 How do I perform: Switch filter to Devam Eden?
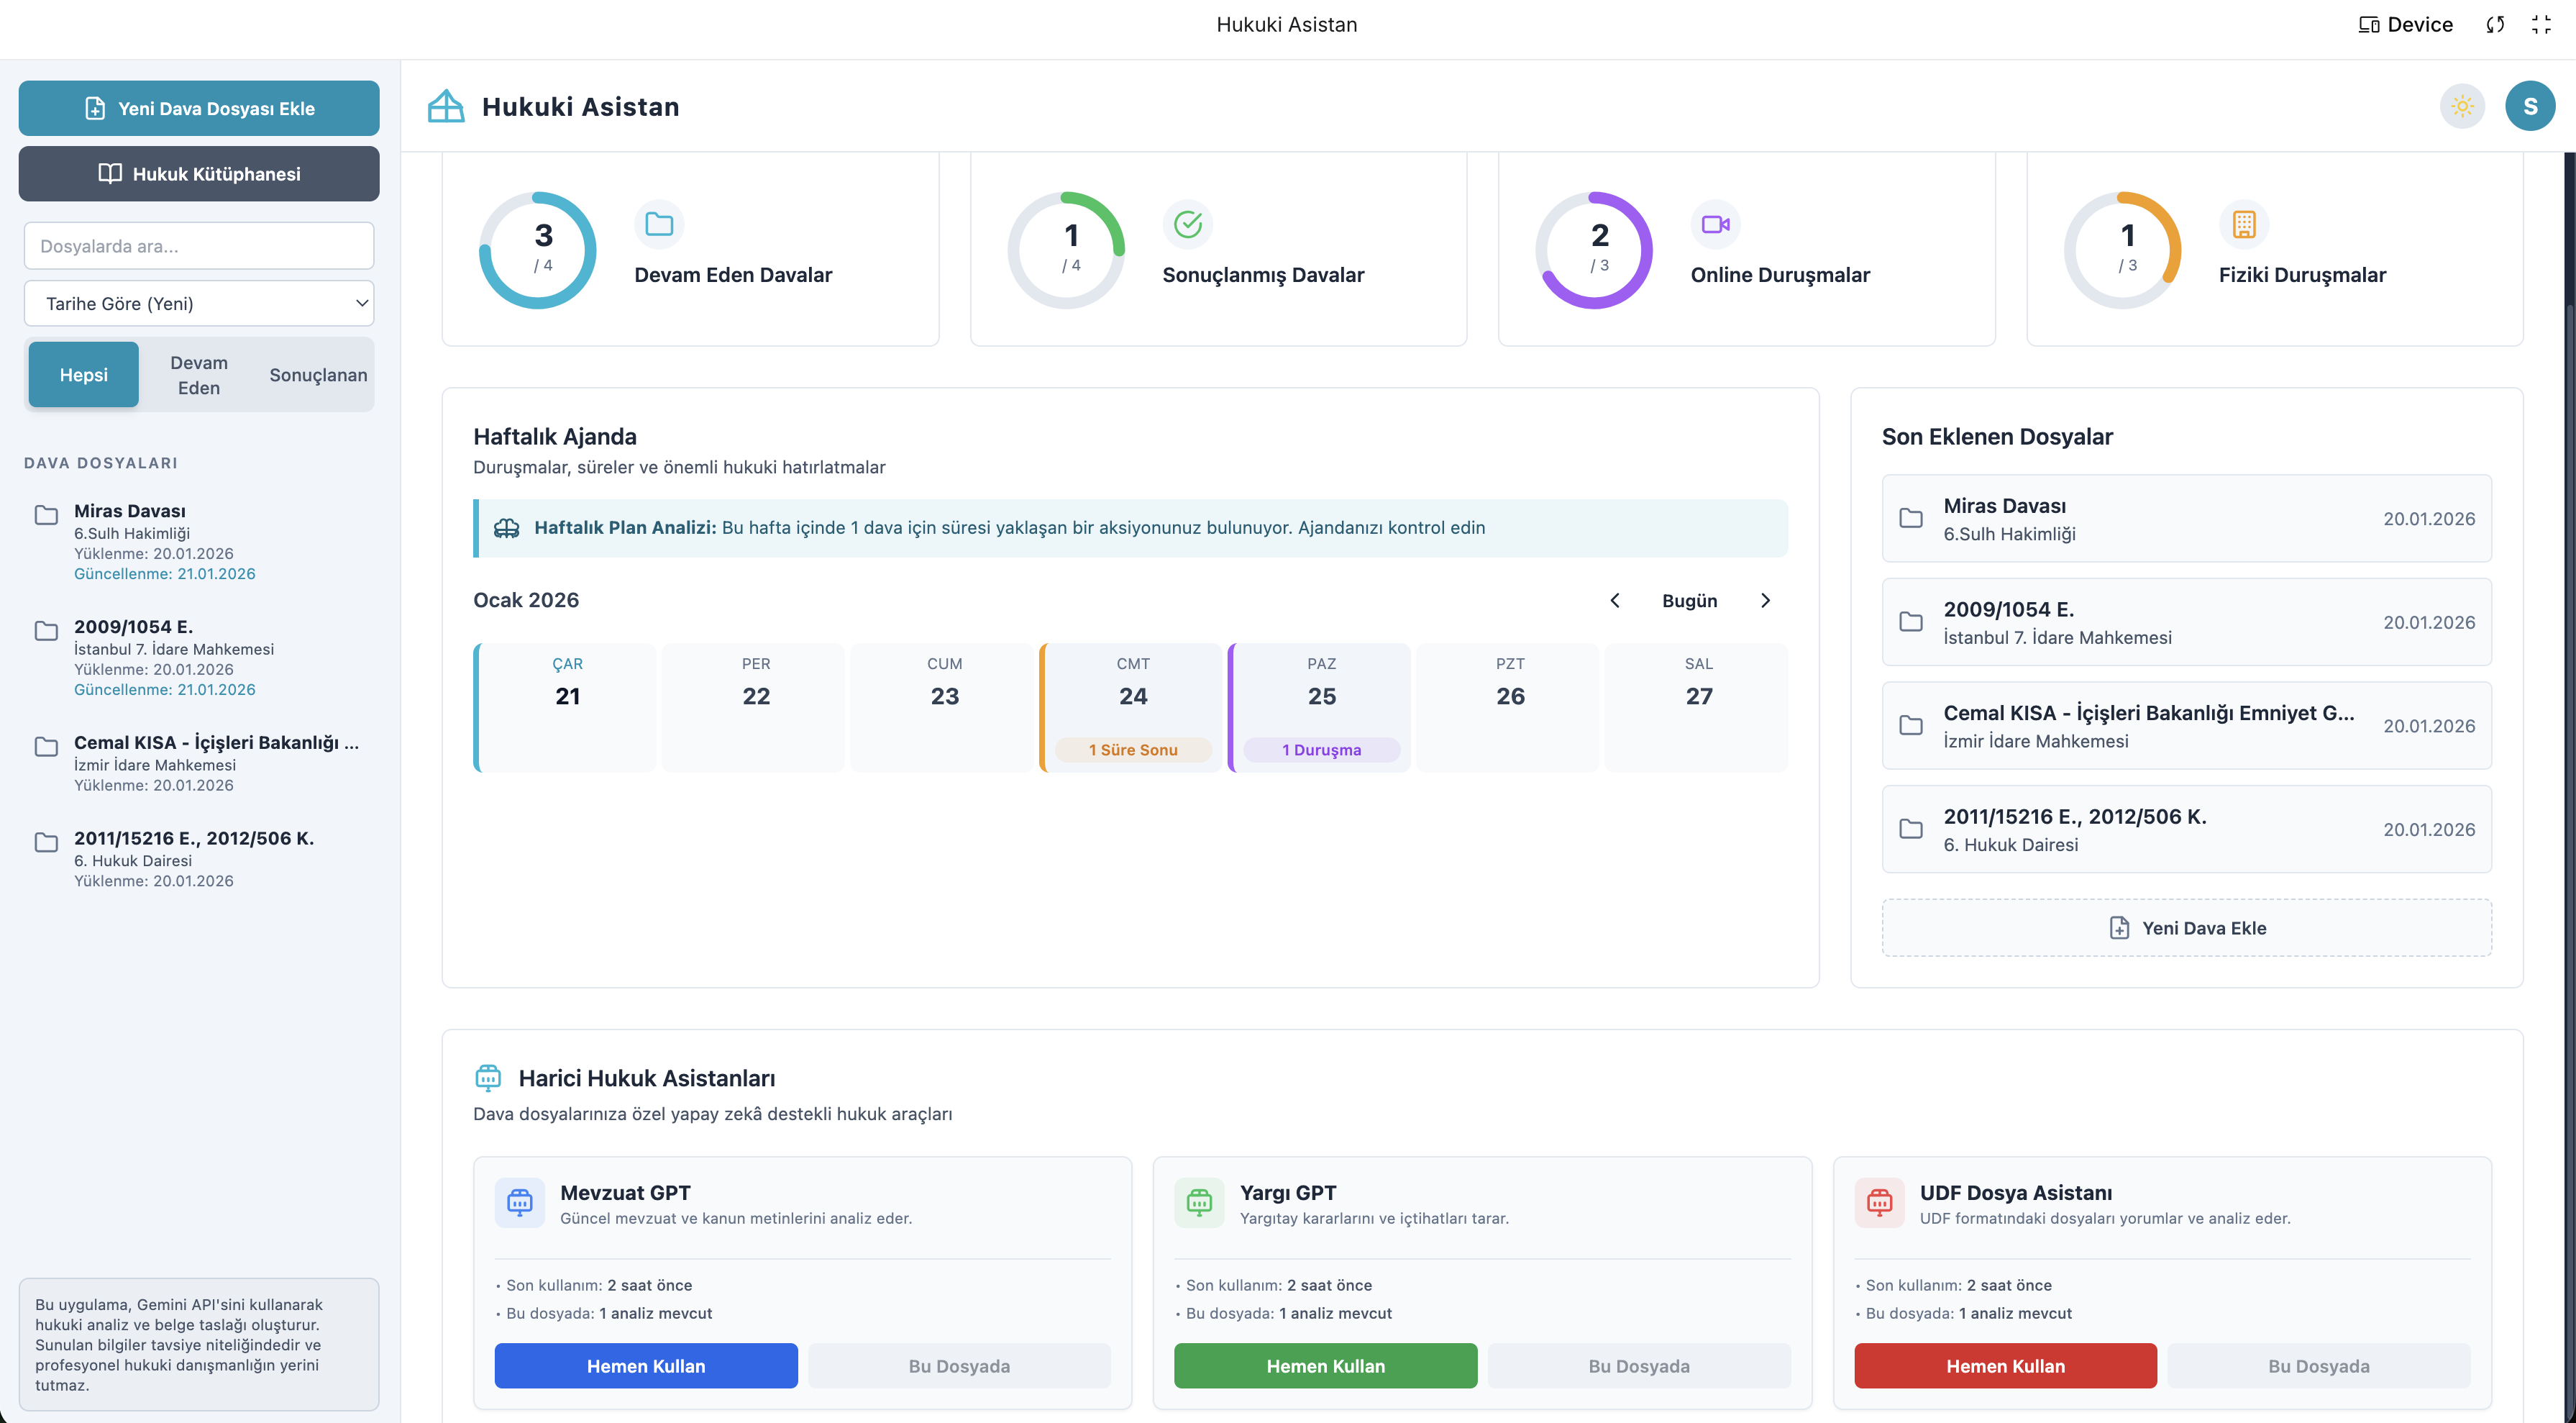tap(199, 376)
